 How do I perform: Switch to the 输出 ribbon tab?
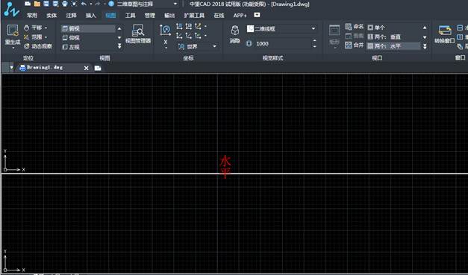pos(169,15)
